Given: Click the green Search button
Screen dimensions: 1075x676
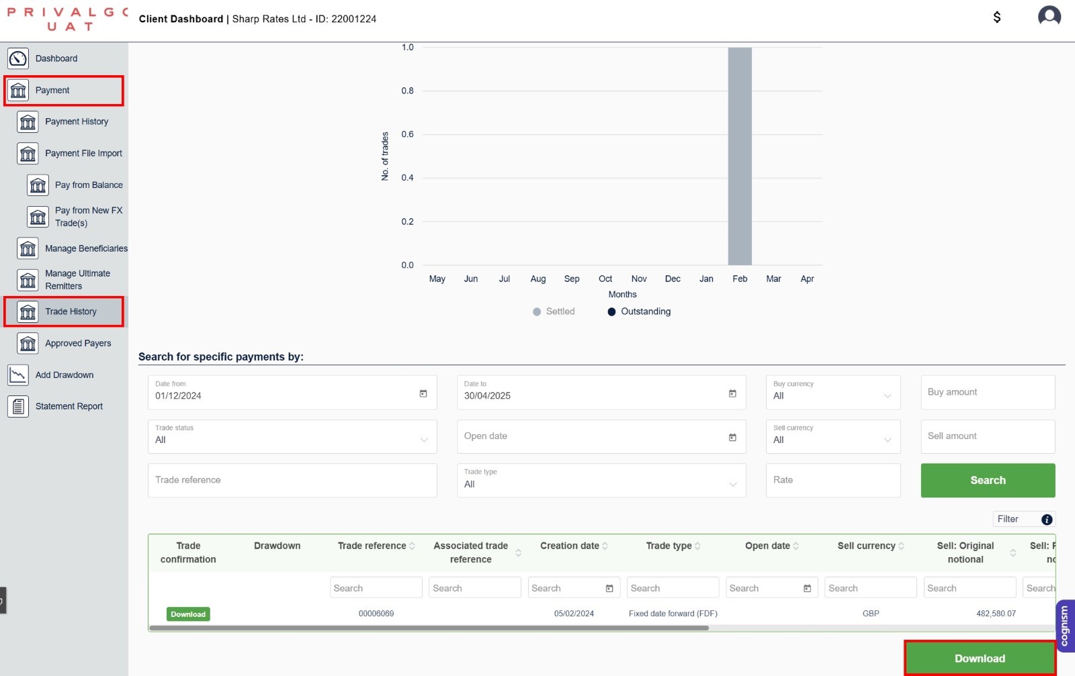Looking at the screenshot, I should click(987, 481).
